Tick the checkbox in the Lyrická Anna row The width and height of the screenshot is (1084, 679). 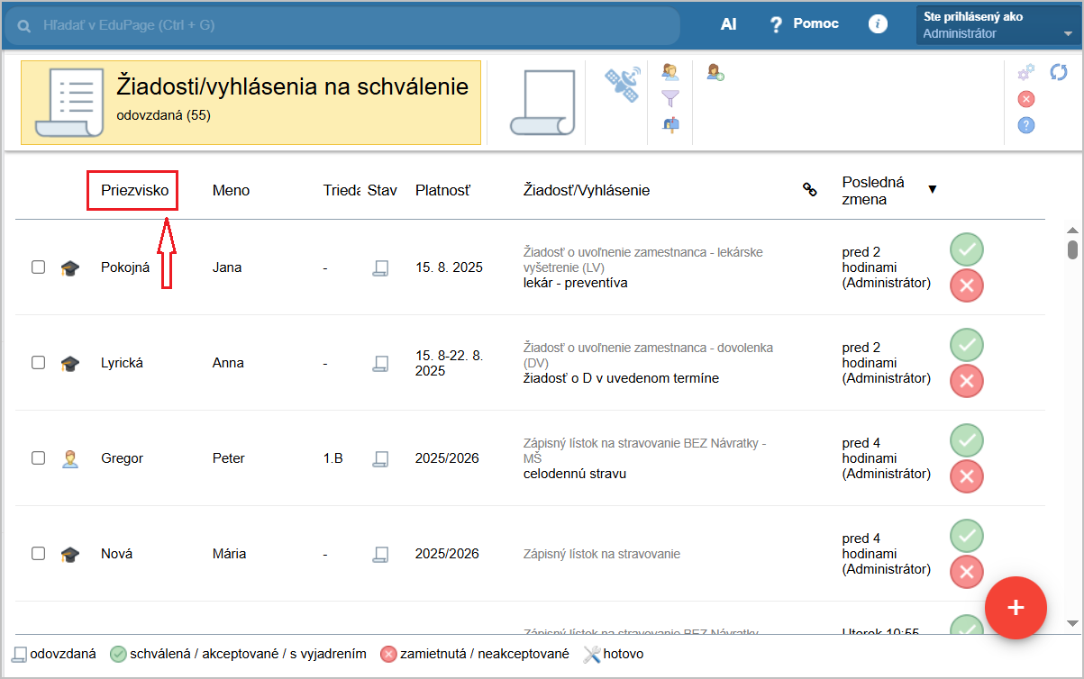click(39, 363)
